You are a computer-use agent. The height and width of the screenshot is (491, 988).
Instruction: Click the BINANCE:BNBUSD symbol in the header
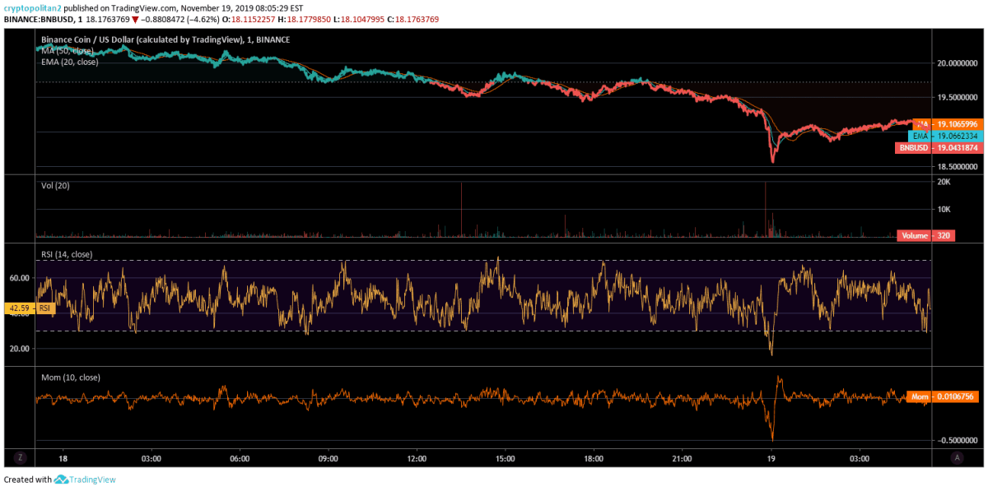click(38, 19)
